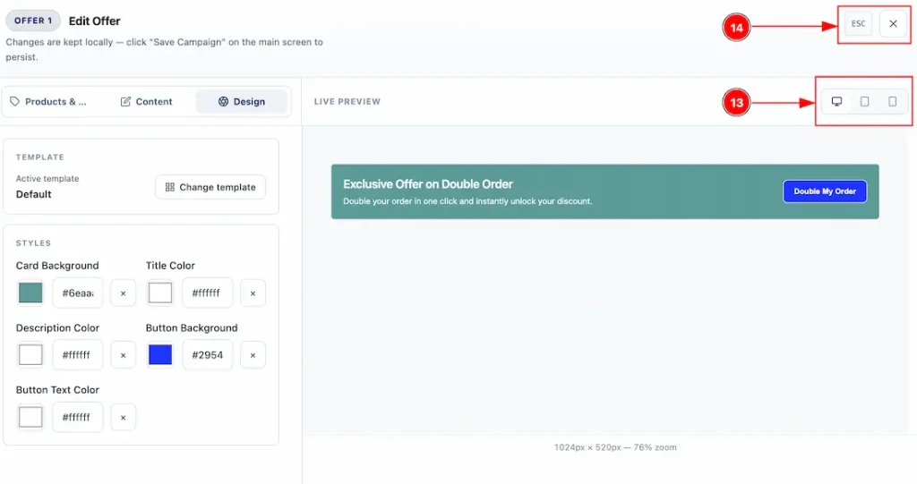Screen dimensions: 917x484
Task: Switch preview to mobile device icon
Action: 893,102
